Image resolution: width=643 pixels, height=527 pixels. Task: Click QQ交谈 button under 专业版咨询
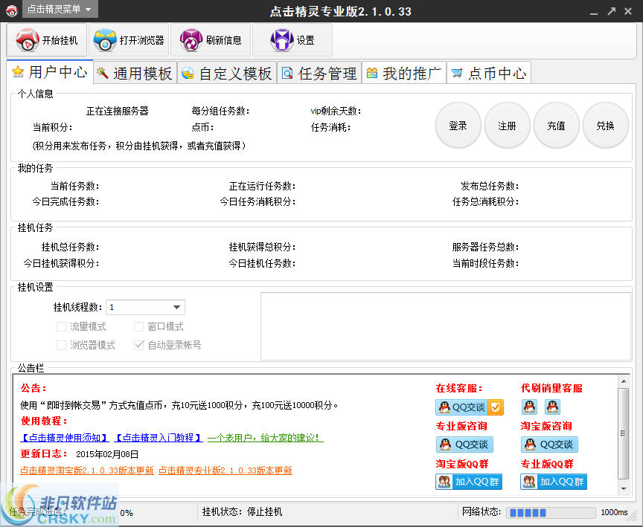click(464, 444)
